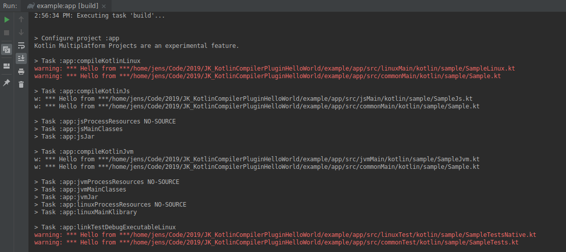
Task: Navigate up the stack trace with the up arrow
Action: (x=21, y=19)
